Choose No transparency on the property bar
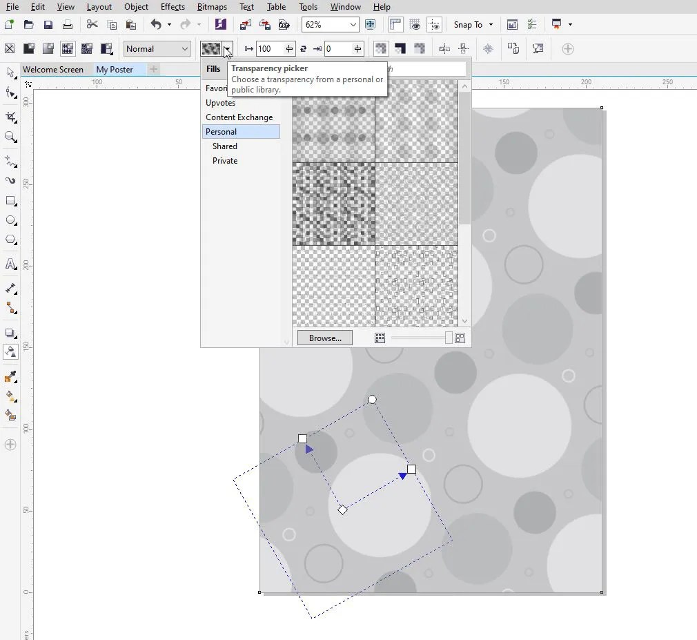The height and width of the screenshot is (640, 697). (10, 48)
